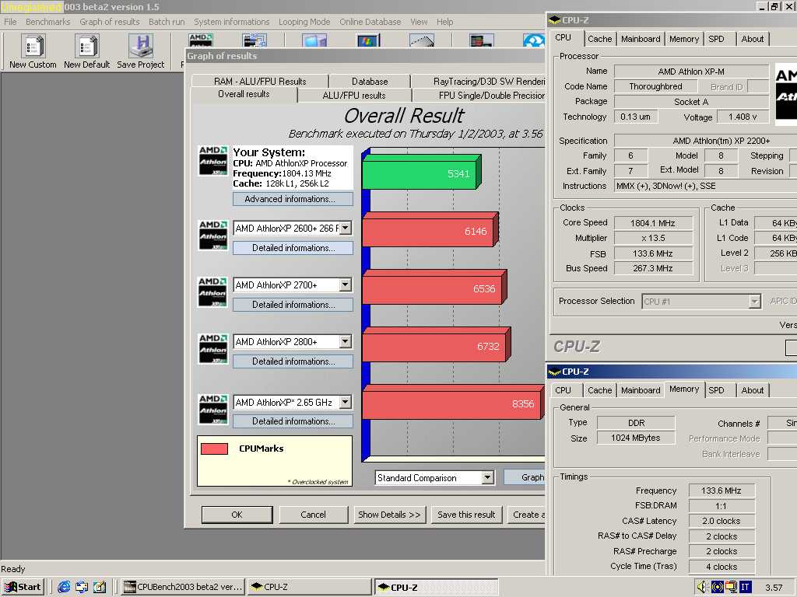Screen dimensions: 797x597
Task: Click the OK button
Action: (237, 515)
